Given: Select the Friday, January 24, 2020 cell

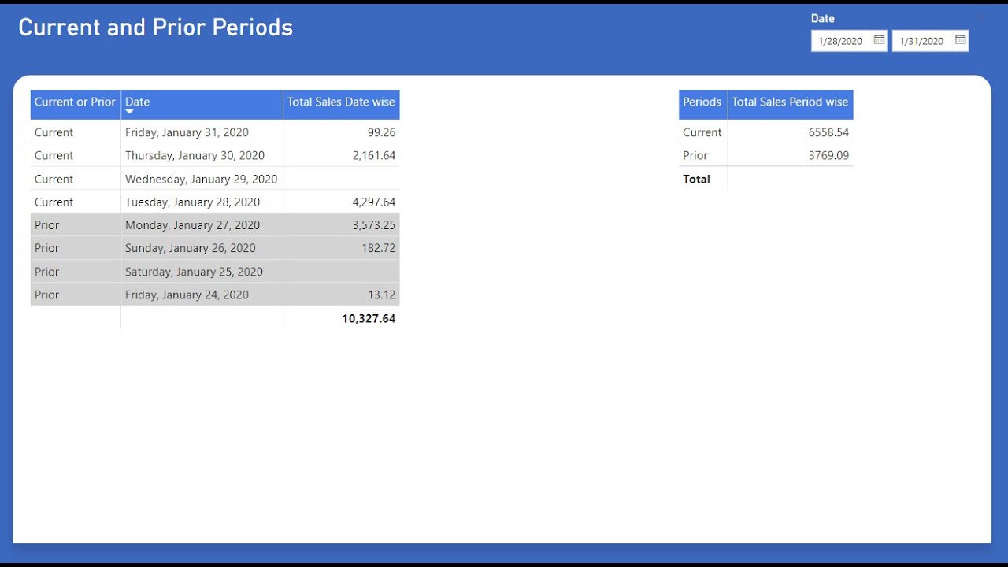Looking at the screenshot, I should 202,295.
